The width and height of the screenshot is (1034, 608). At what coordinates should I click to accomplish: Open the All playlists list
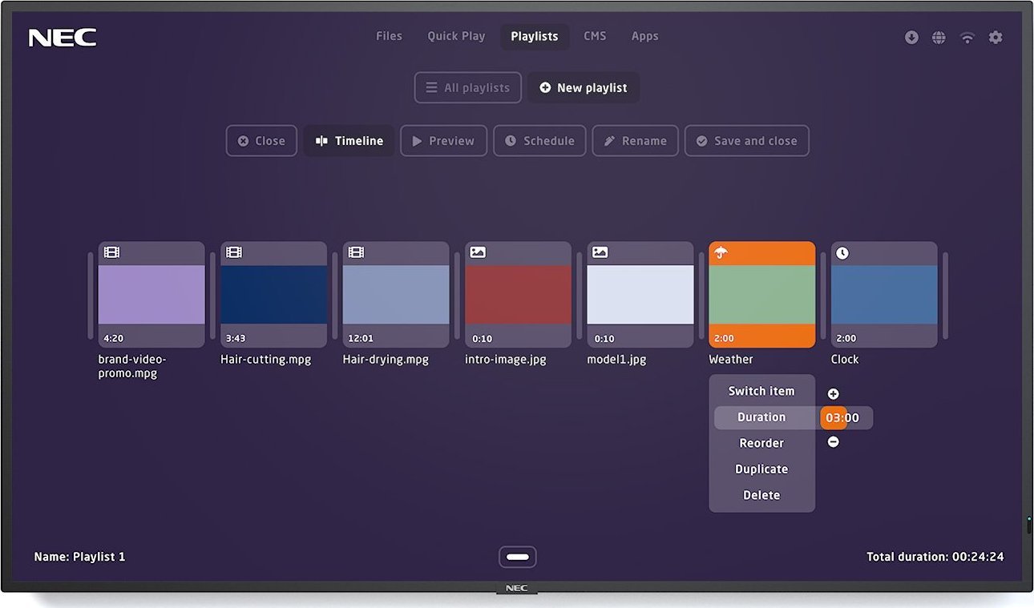[x=467, y=88]
